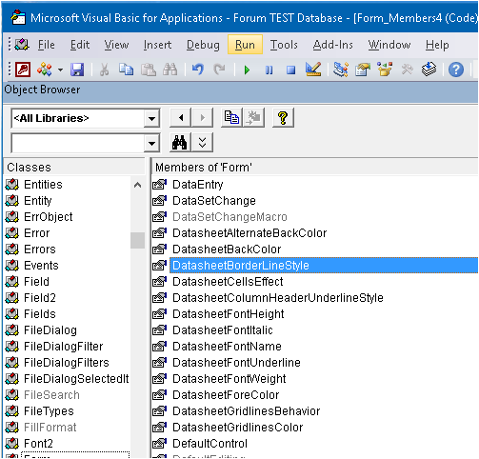Select the Font2 class

tap(38, 444)
